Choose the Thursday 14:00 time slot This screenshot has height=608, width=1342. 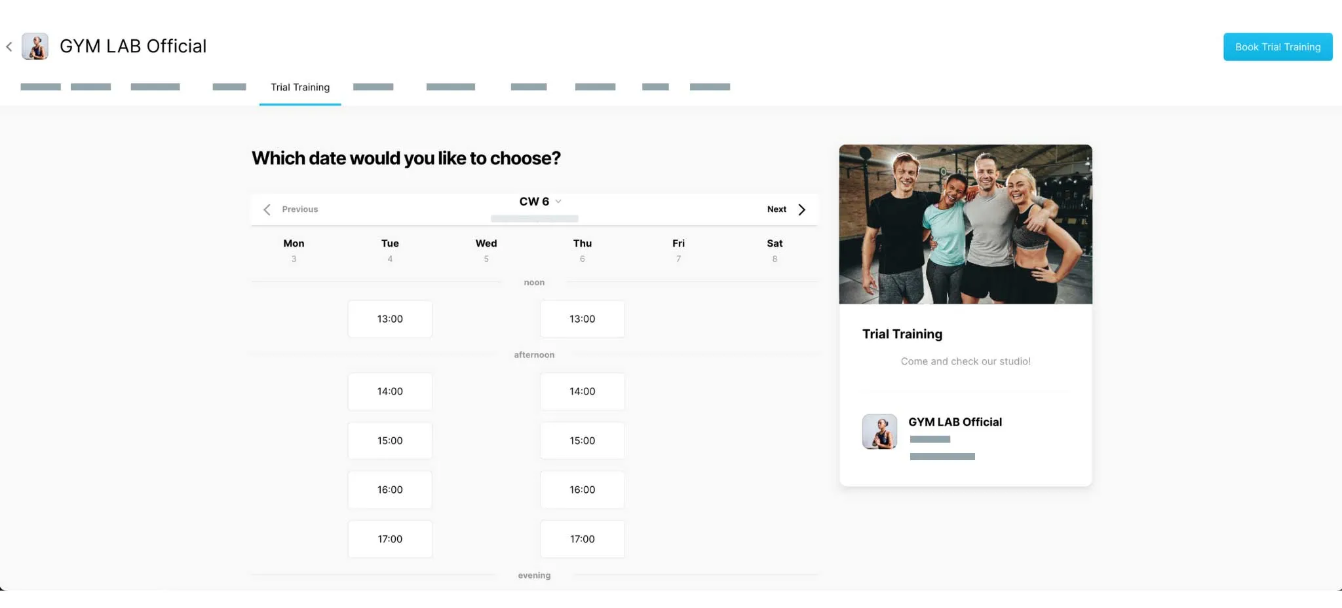[x=583, y=391]
